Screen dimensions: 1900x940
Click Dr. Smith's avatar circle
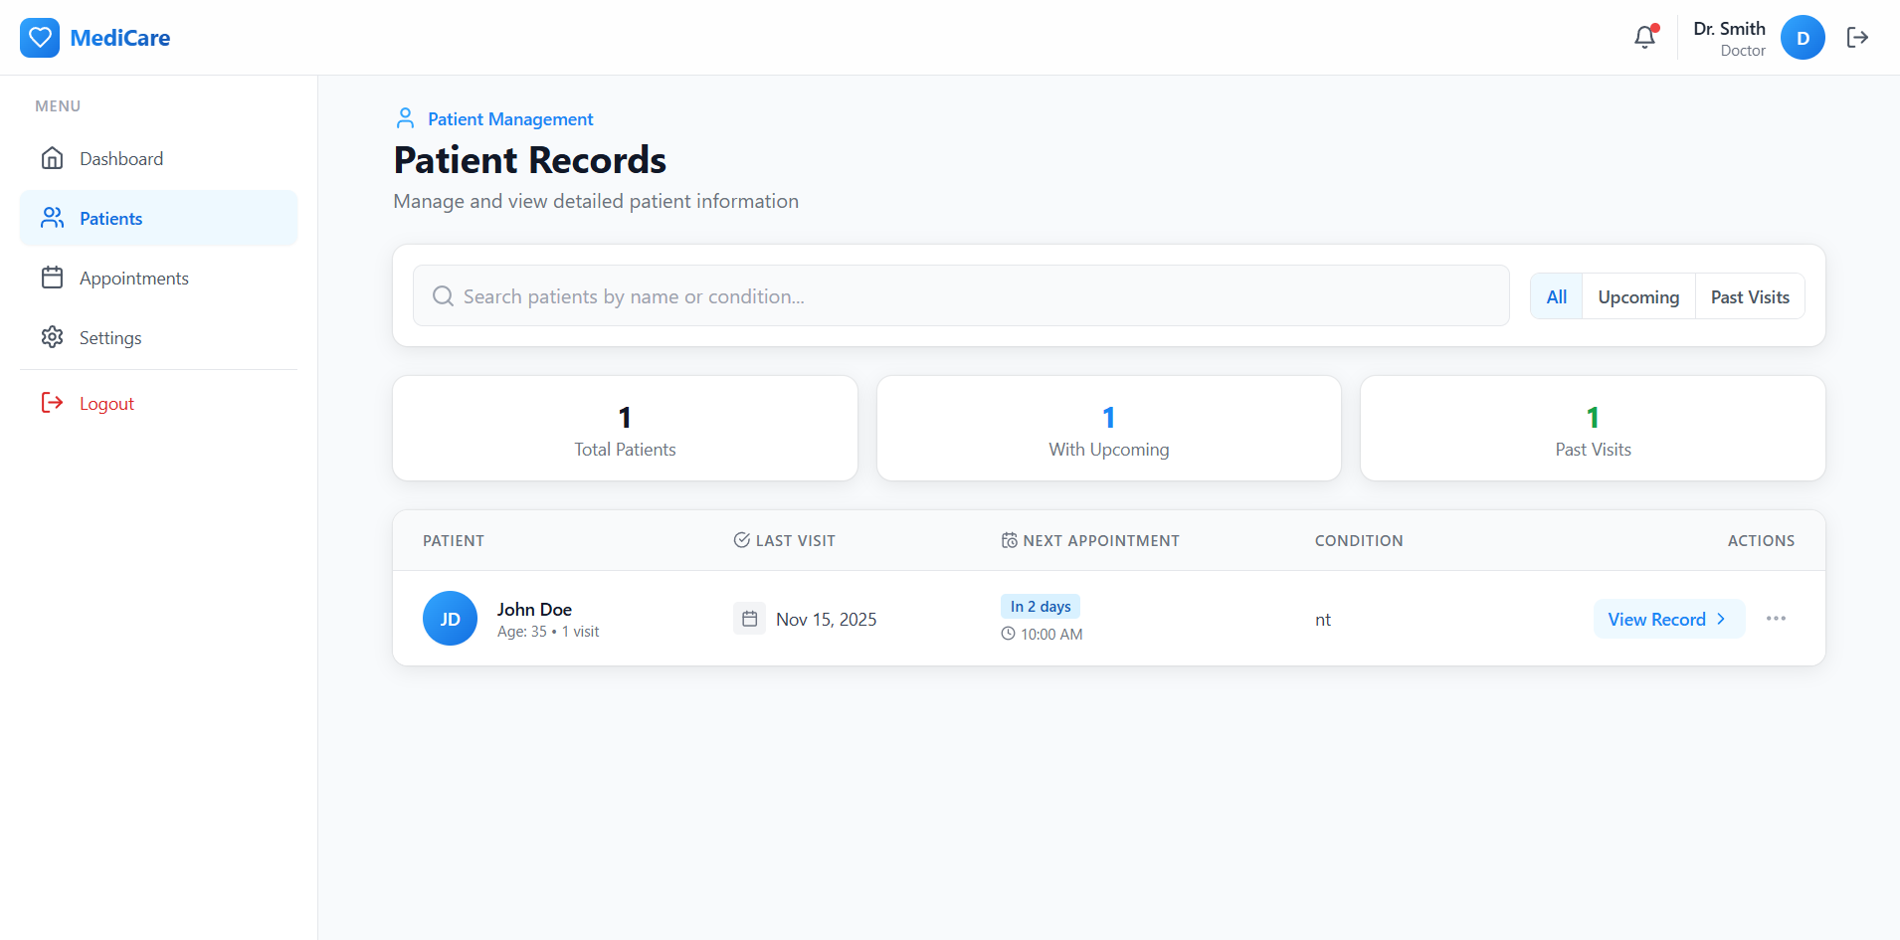point(1802,38)
